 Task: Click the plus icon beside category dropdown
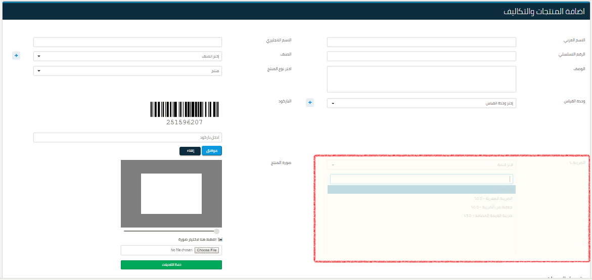[x=16, y=56]
